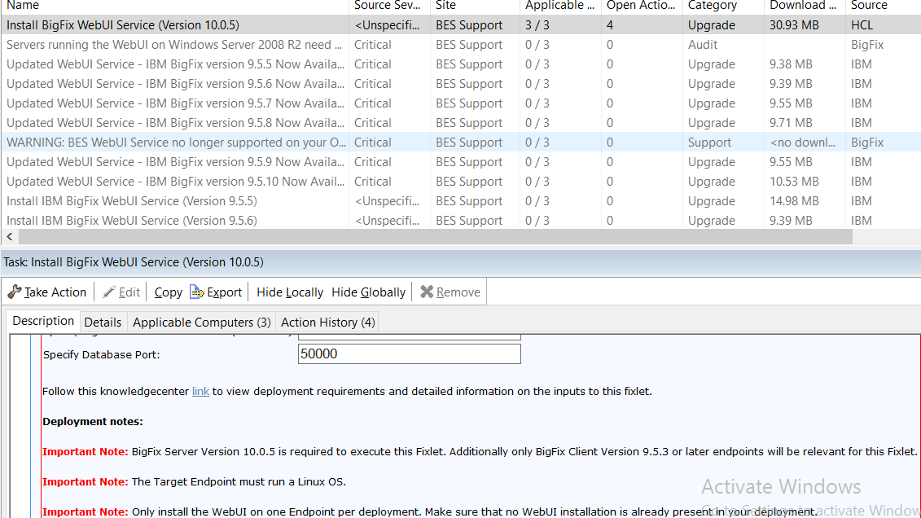Click the Export icon with blue arrow
The height and width of the screenshot is (518, 921).
195,292
